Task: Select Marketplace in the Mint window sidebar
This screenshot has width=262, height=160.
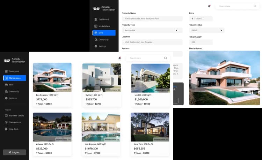Action: click(104, 26)
